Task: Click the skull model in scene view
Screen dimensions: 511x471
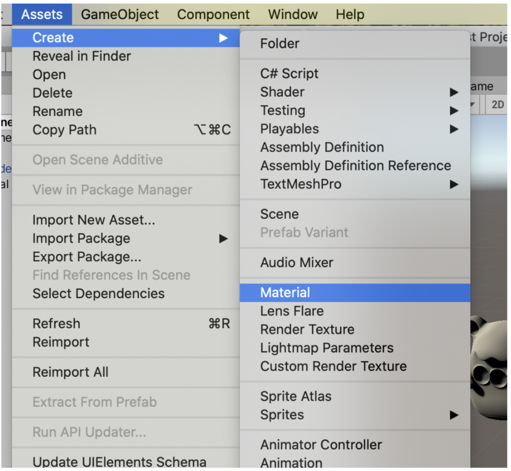Action: (489, 368)
